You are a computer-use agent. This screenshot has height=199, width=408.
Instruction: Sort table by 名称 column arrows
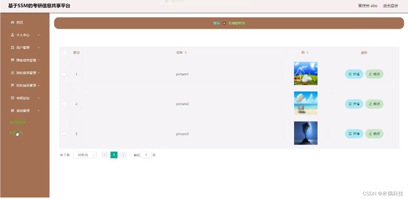pos(186,53)
